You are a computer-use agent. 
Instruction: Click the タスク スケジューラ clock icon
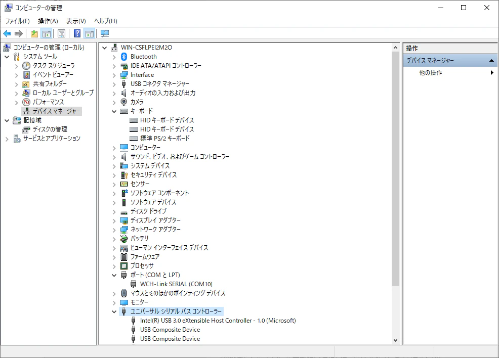(26, 66)
